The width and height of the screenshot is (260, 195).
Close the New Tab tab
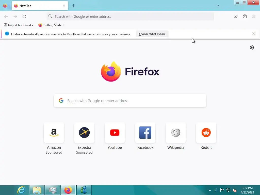(64, 6)
